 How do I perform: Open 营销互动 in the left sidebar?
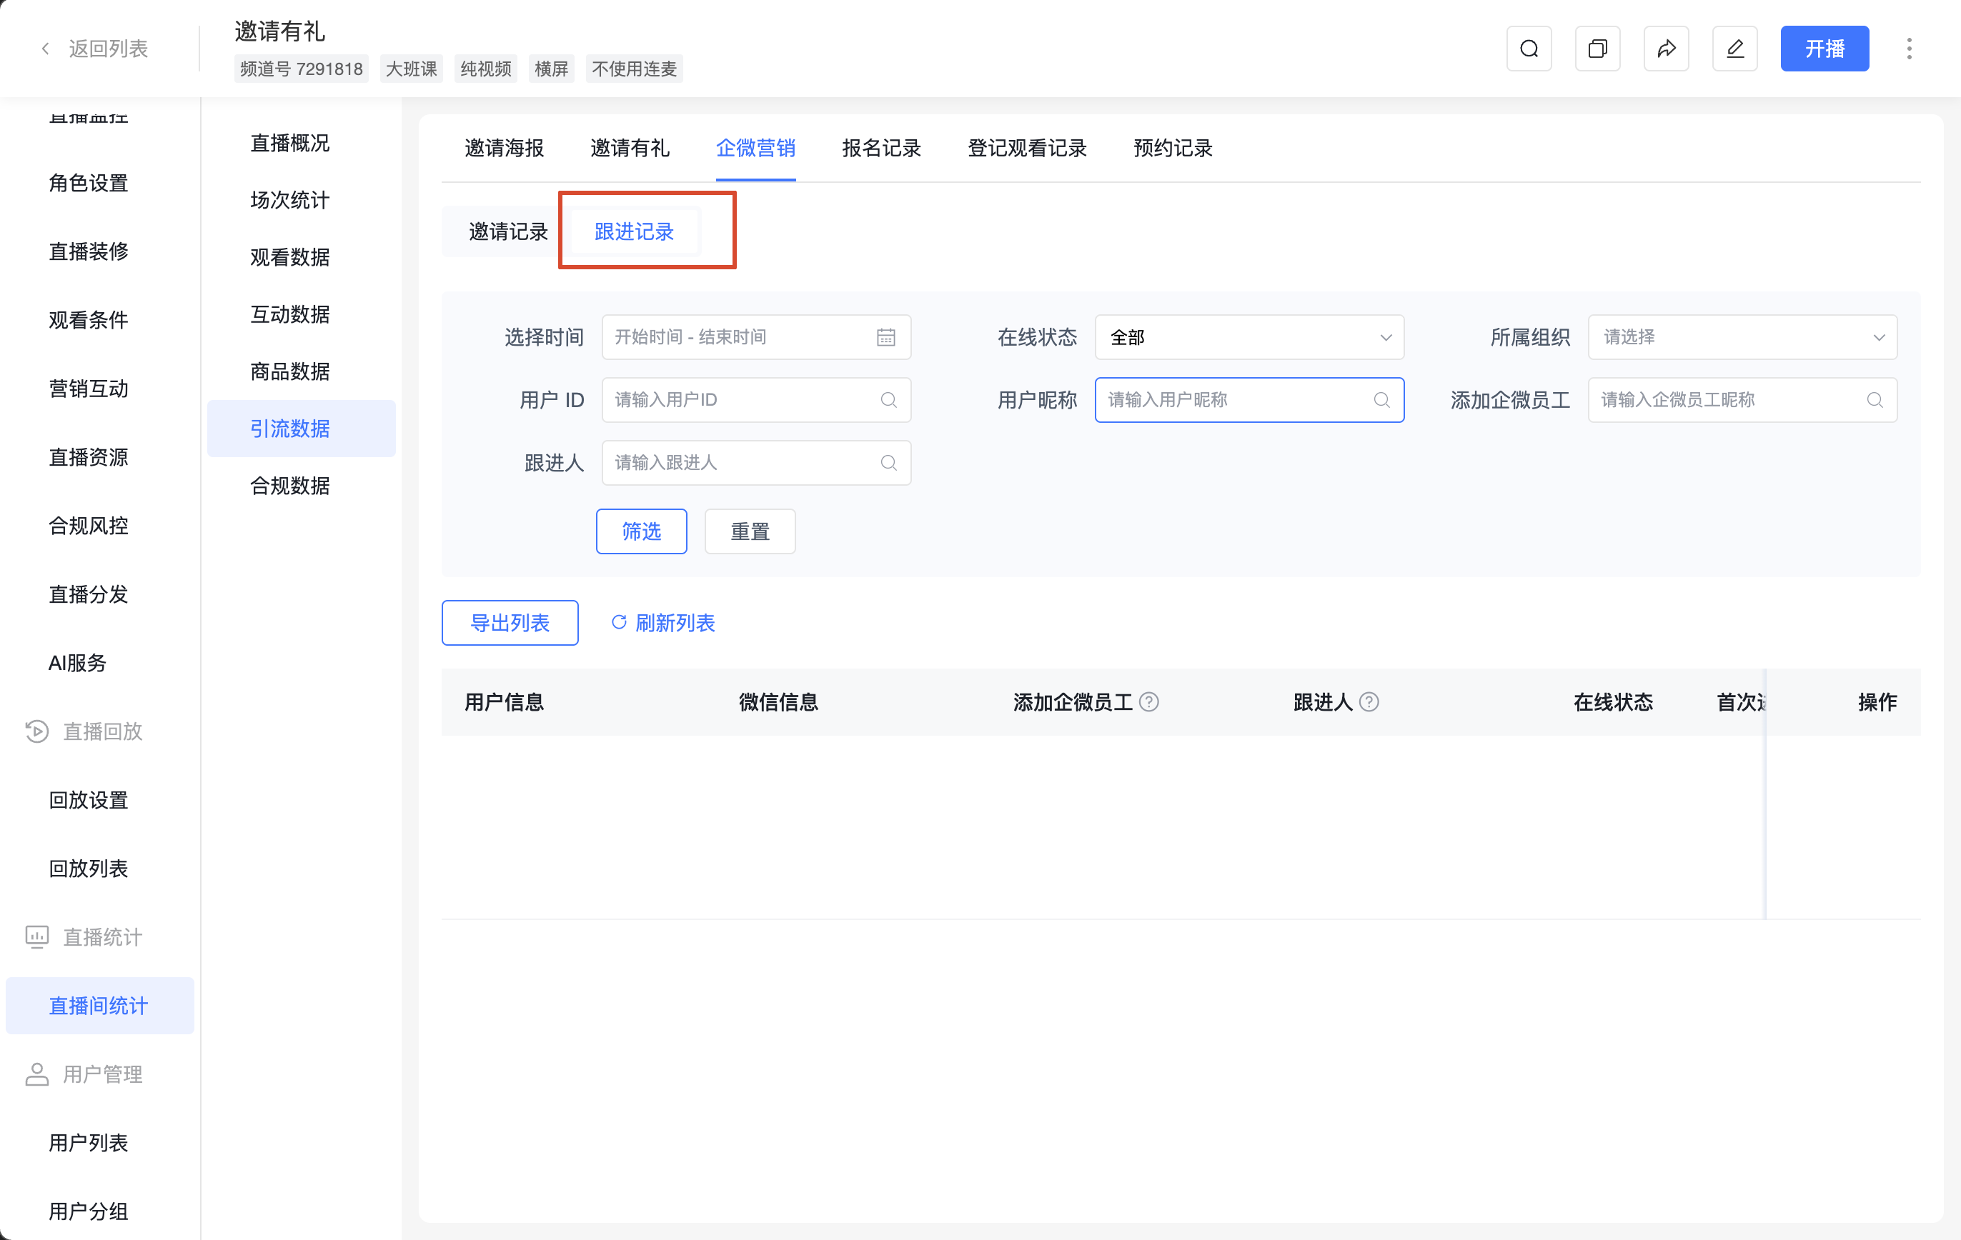click(89, 389)
